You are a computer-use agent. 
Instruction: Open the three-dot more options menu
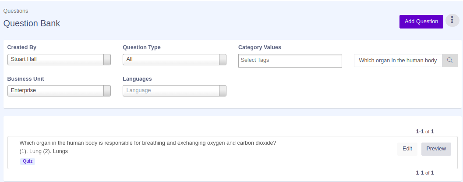tap(452, 21)
